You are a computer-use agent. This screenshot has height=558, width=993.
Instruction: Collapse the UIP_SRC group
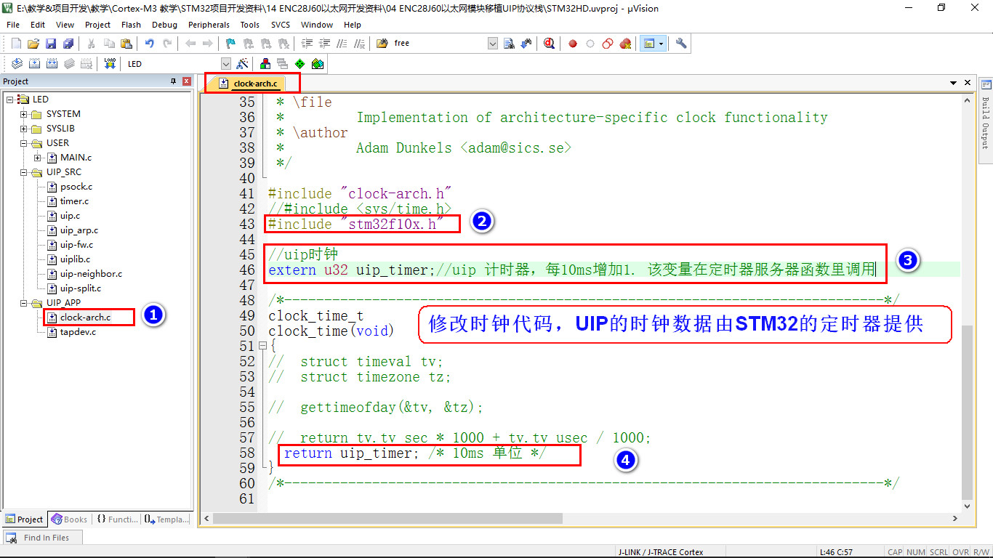[24, 172]
